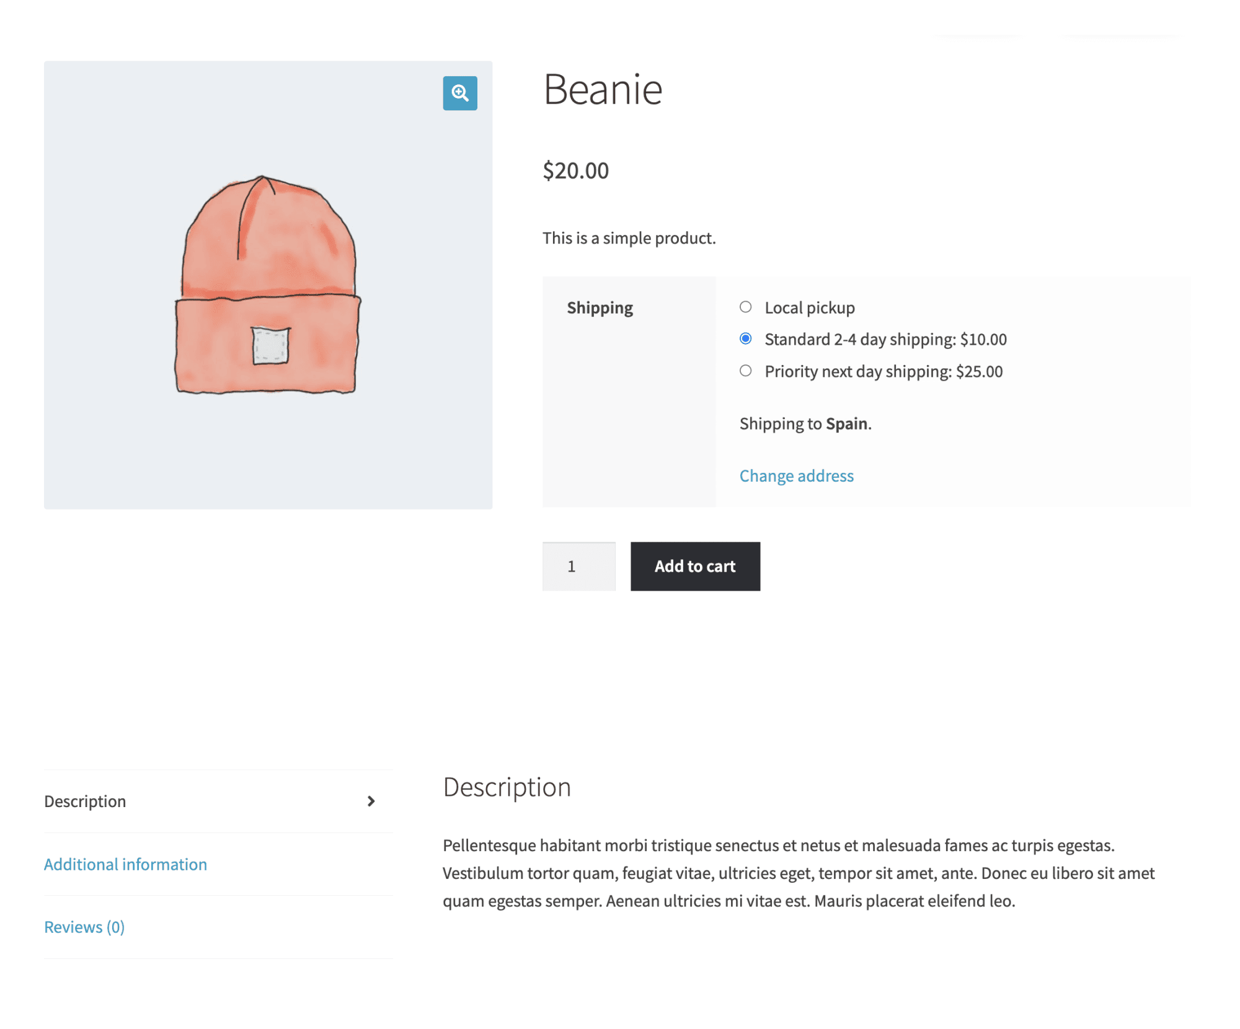Open the product image zoom magnifier

click(459, 94)
